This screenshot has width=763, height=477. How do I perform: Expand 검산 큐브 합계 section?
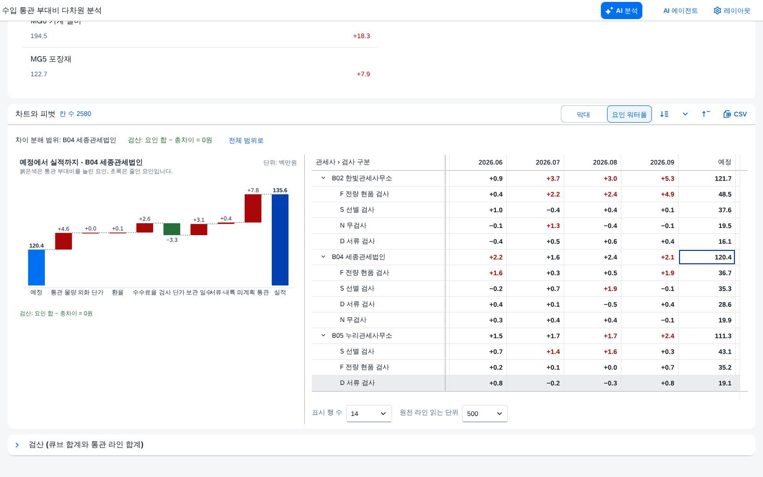tap(17, 445)
